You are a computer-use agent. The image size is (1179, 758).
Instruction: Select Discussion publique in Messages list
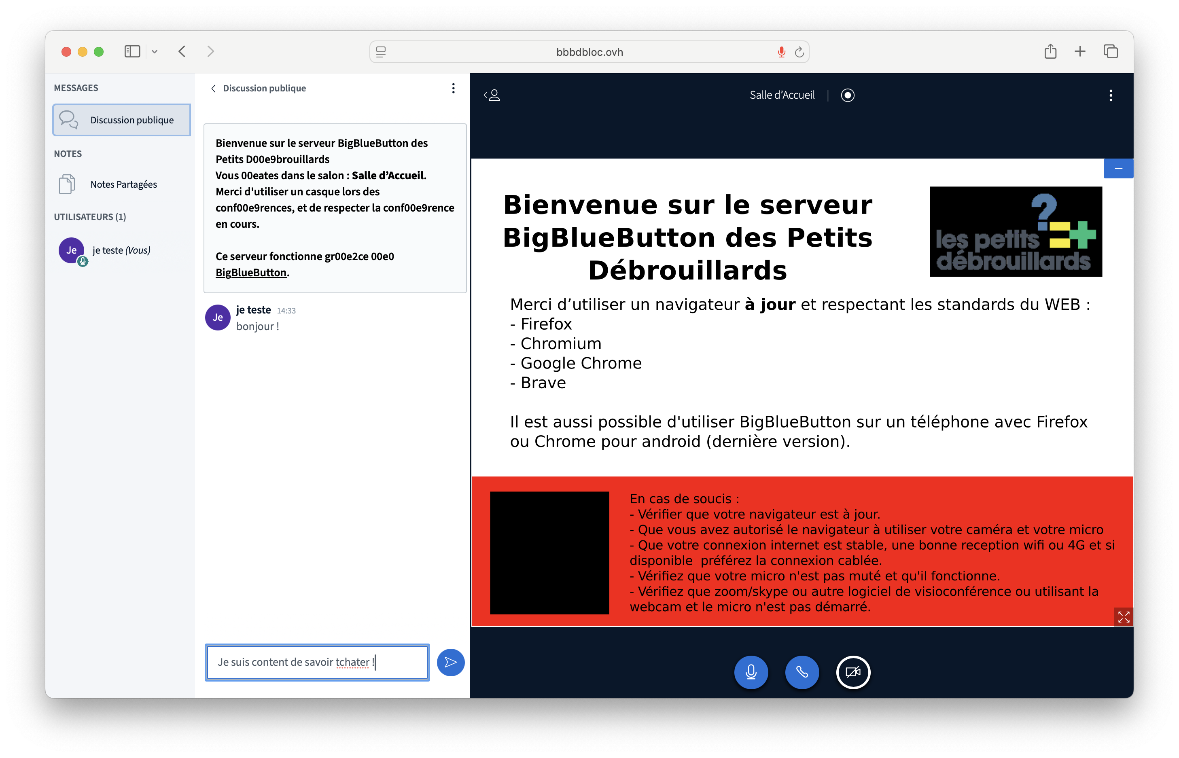[x=122, y=120]
